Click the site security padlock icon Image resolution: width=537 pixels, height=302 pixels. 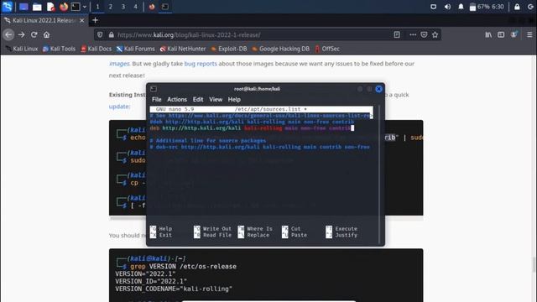tap(111, 34)
